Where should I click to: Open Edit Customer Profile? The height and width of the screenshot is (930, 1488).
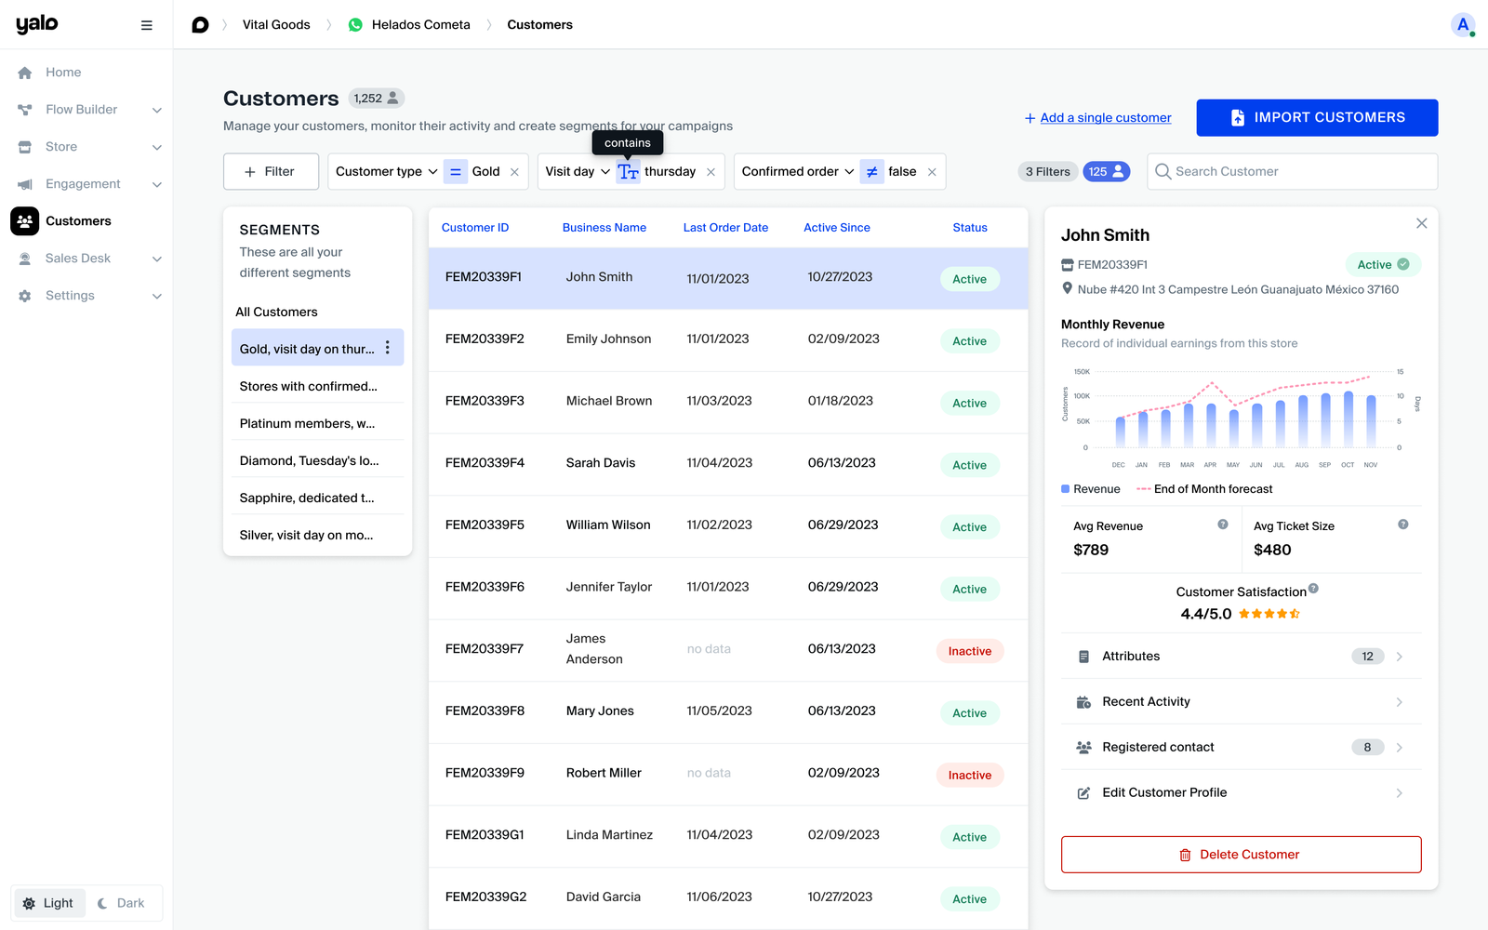(x=1241, y=793)
